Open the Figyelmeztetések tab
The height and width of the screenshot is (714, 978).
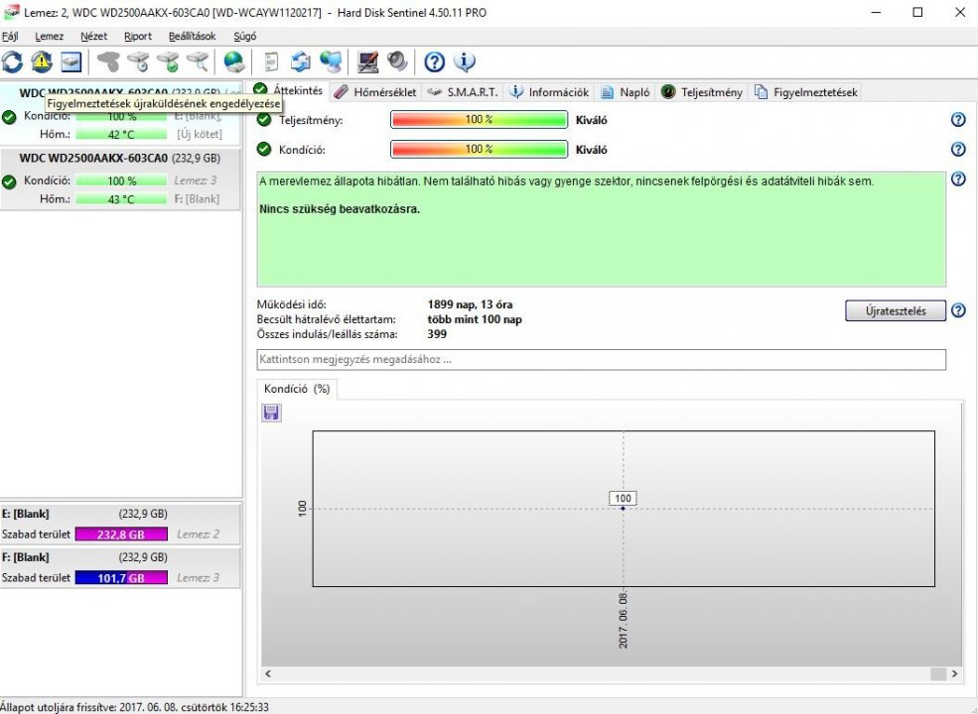806,92
